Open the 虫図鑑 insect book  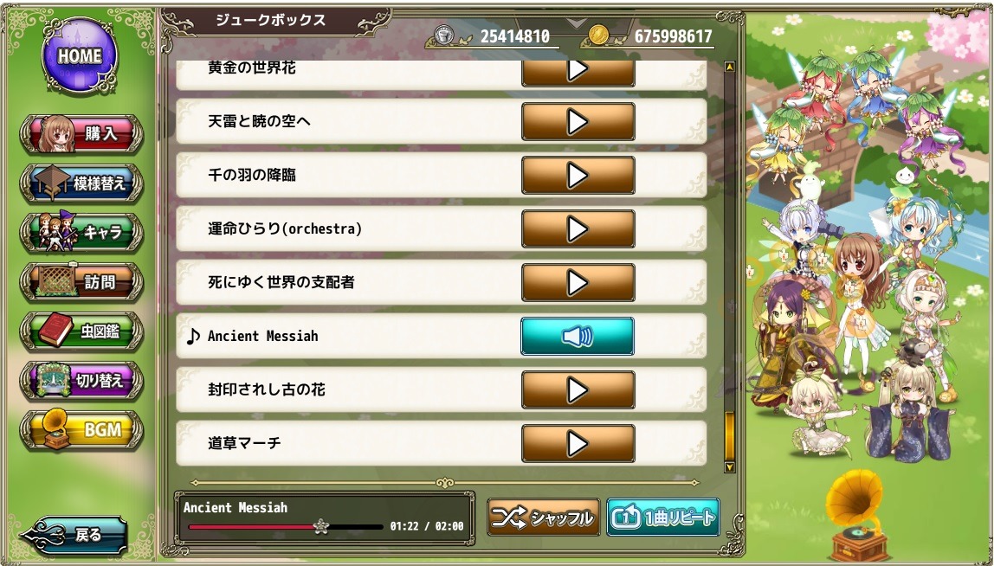(x=81, y=331)
